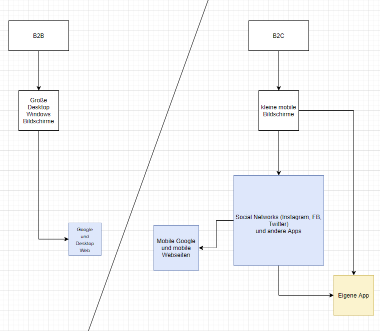The height and width of the screenshot is (331, 380).
Task: Select the Mobile Google und mobile Webseiten box
Action: [x=176, y=248]
